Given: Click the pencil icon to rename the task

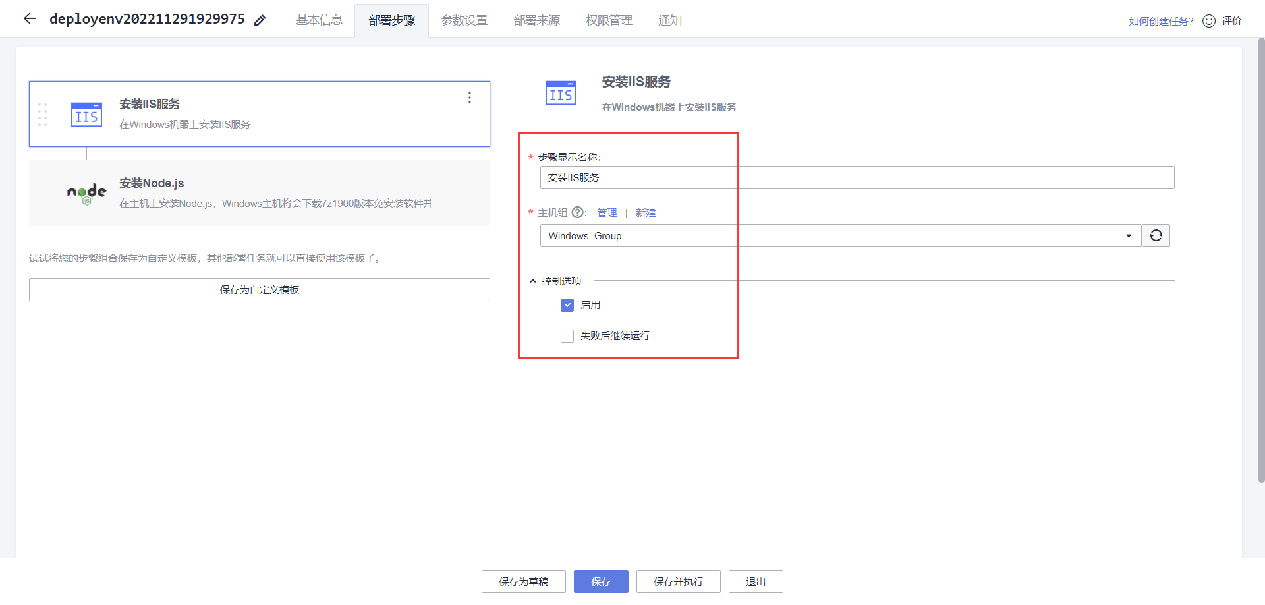Looking at the screenshot, I should (x=260, y=20).
